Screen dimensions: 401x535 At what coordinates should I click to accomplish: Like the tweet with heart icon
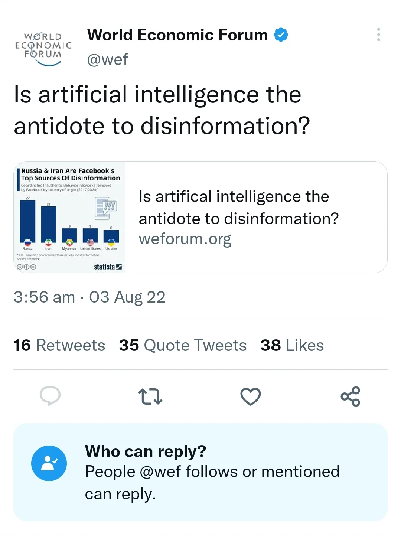pyautogui.click(x=251, y=396)
